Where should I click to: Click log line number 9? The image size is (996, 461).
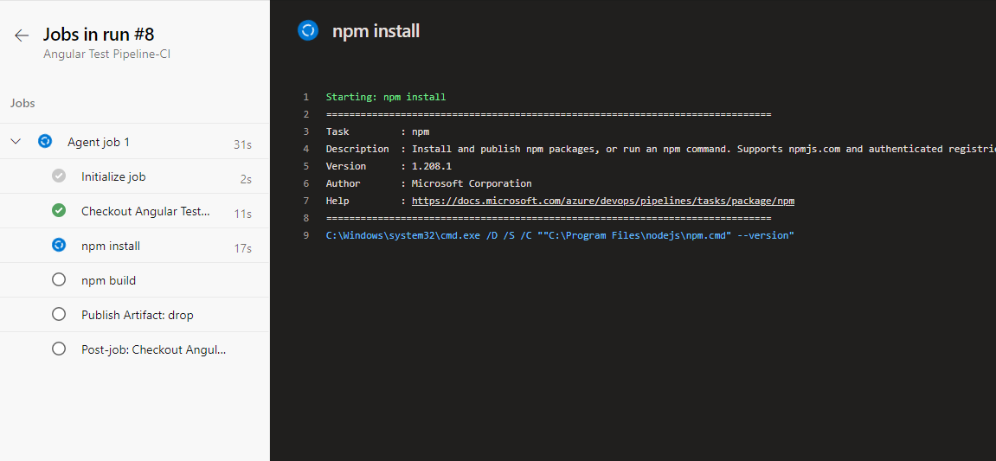click(305, 235)
